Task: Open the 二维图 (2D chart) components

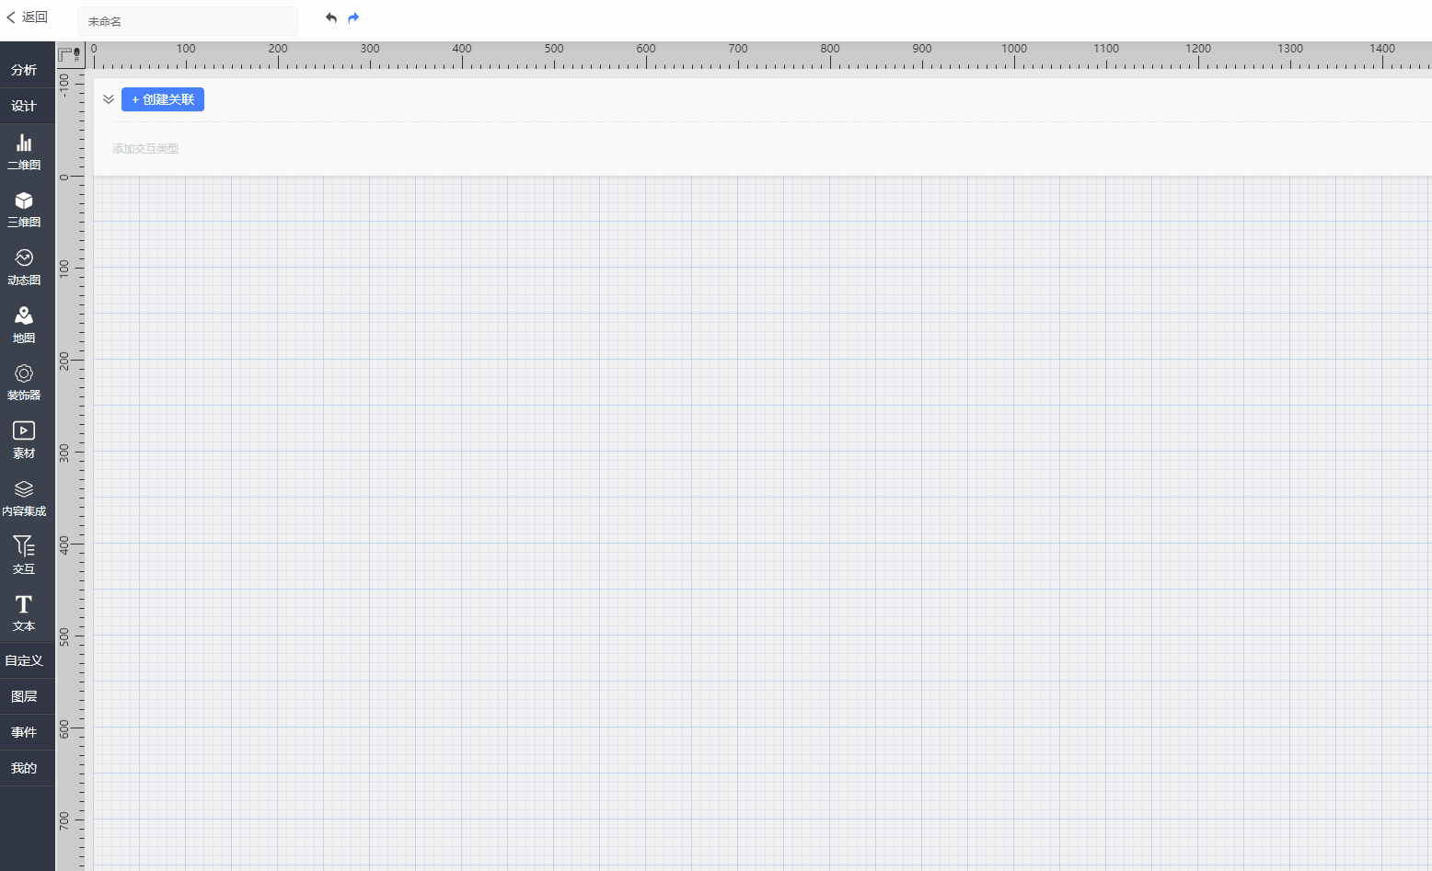Action: 24,151
